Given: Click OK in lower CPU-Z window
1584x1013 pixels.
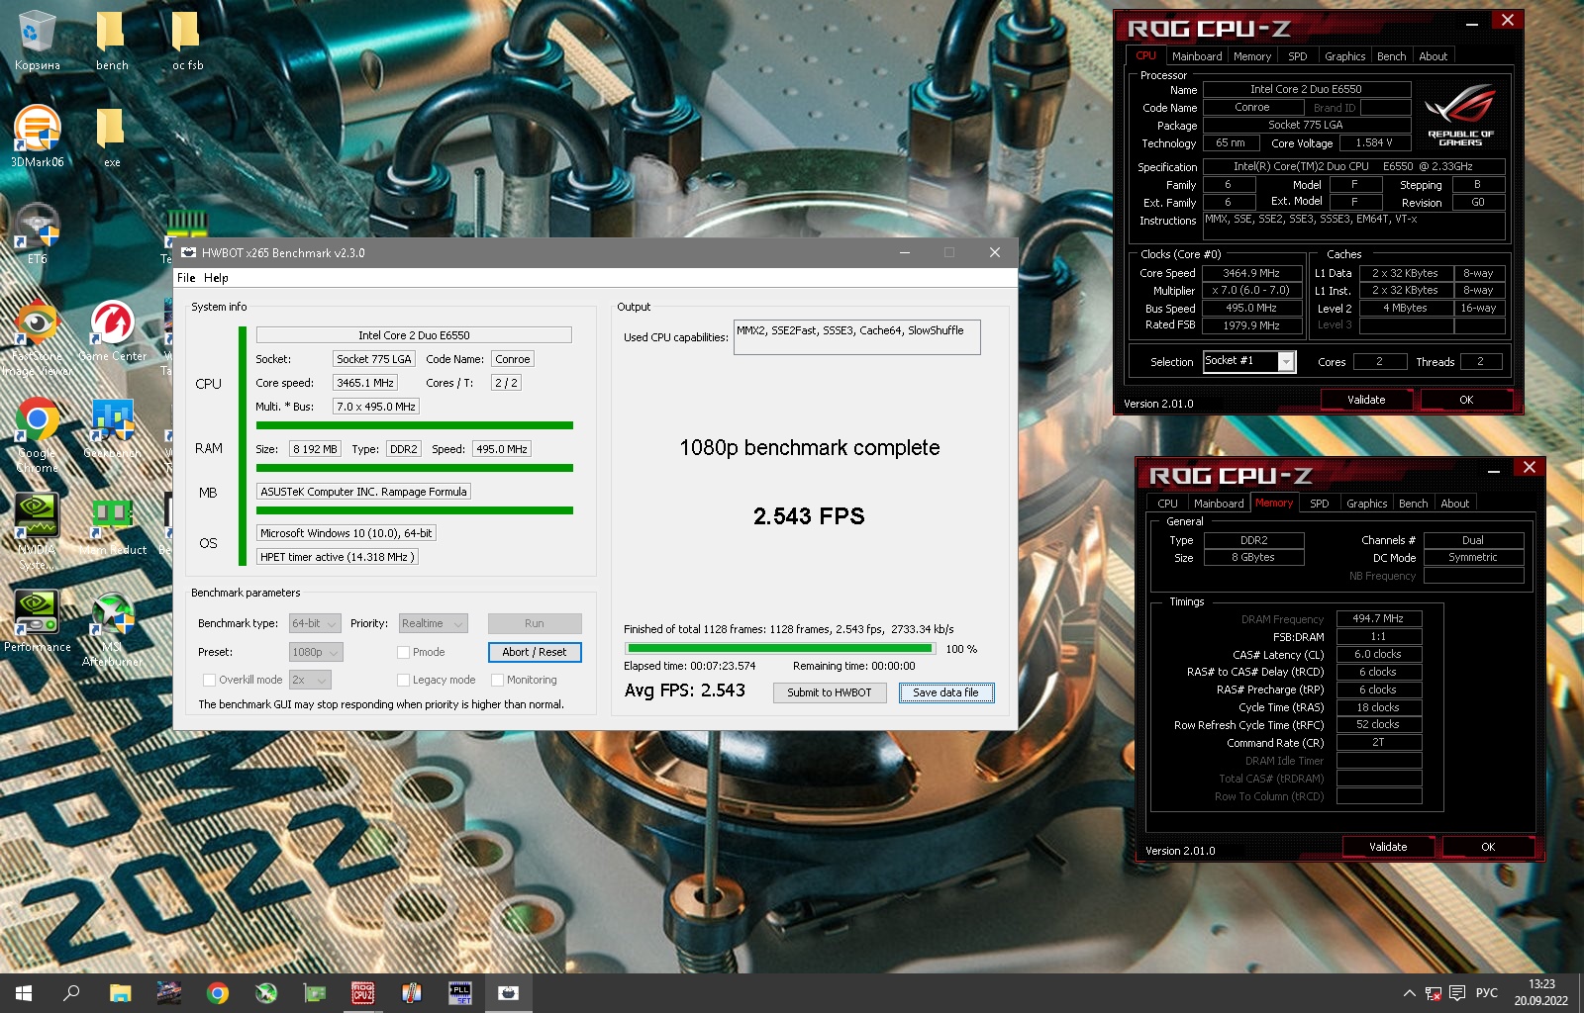Looking at the screenshot, I should click(1488, 847).
